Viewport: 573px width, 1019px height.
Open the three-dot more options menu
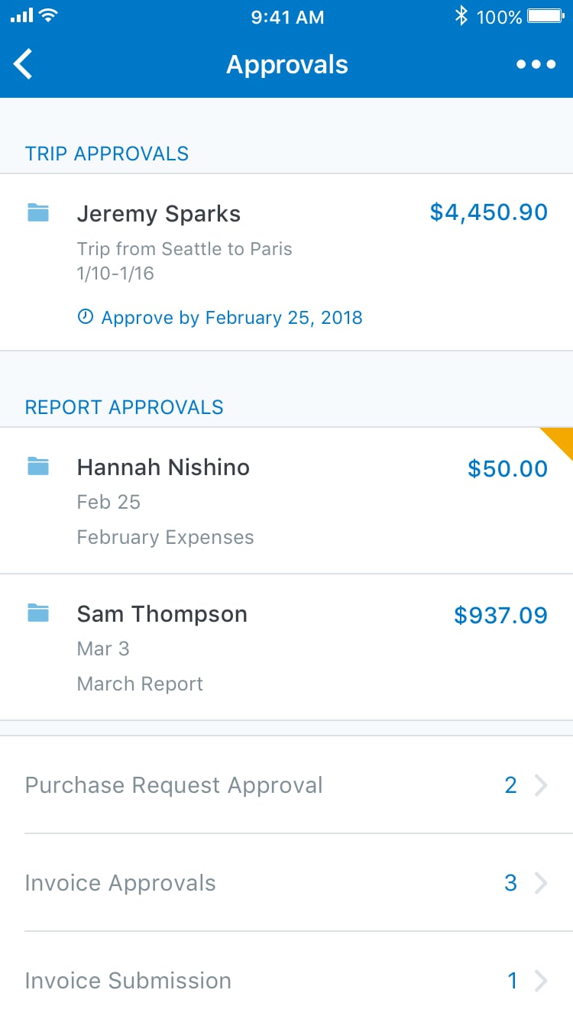(536, 64)
